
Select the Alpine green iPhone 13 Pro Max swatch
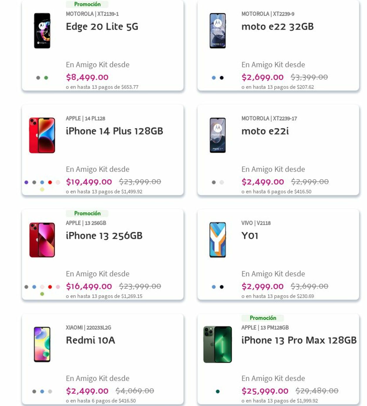point(218,392)
